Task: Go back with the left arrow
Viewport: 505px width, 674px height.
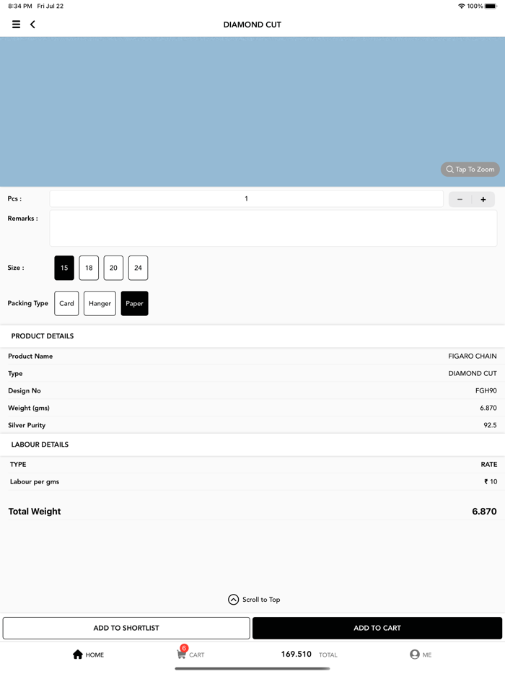Action: tap(32, 25)
